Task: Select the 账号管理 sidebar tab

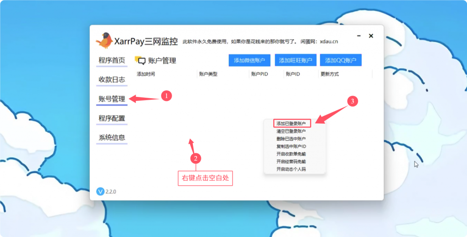Action: [112, 99]
